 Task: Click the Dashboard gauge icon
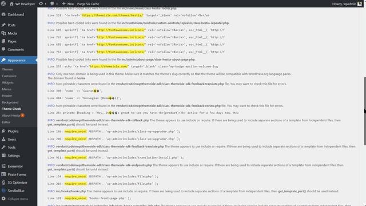3,14
